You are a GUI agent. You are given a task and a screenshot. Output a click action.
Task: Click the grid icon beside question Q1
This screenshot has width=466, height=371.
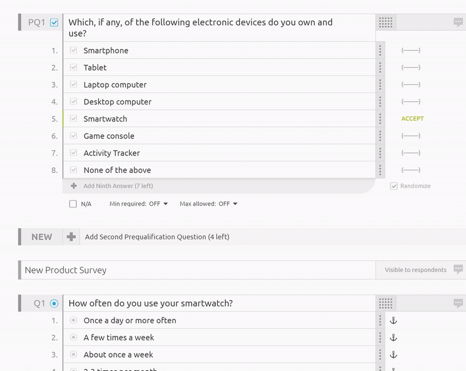point(385,303)
